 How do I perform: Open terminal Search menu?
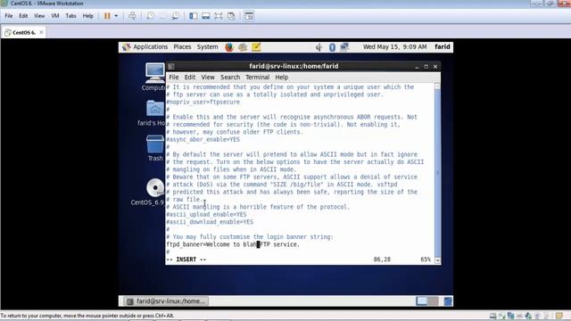click(230, 78)
